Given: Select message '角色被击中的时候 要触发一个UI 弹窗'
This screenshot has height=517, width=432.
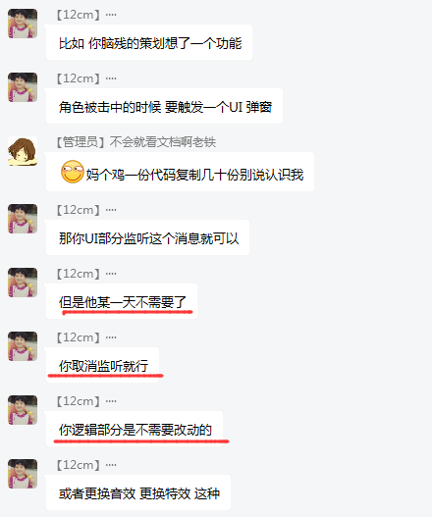Looking at the screenshot, I should [x=164, y=106].
